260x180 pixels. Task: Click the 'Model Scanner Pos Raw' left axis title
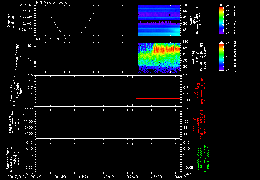coord(14,124)
